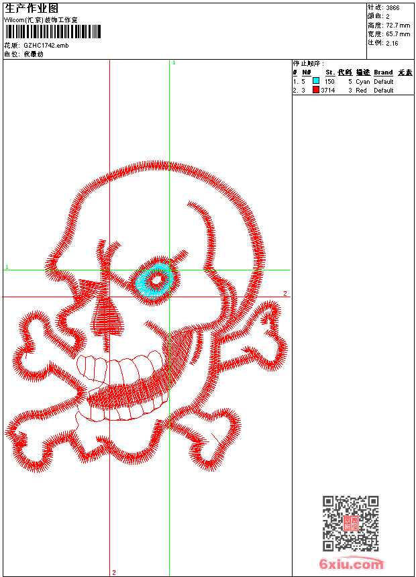Viewport: 416px width, 577px height.
Task: Click the green "1" marker at the left of the horizontal guide
Action: point(7,267)
